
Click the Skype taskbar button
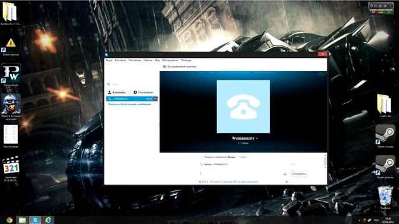coord(35,220)
